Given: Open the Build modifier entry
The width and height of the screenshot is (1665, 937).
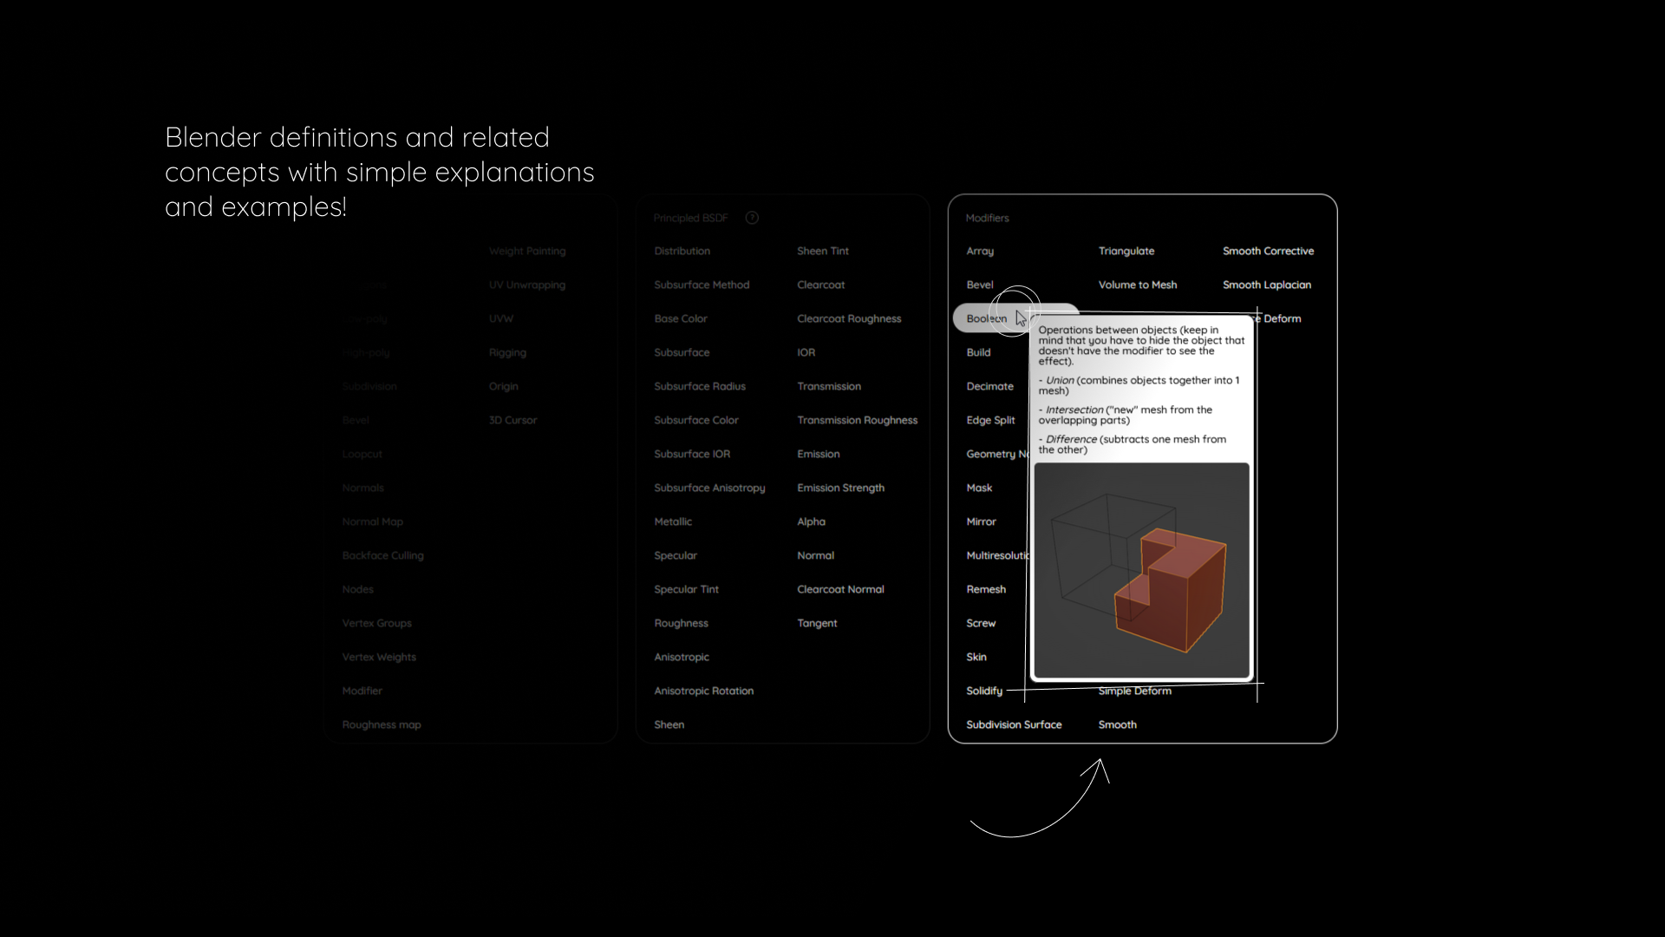Looking at the screenshot, I should [978, 352].
